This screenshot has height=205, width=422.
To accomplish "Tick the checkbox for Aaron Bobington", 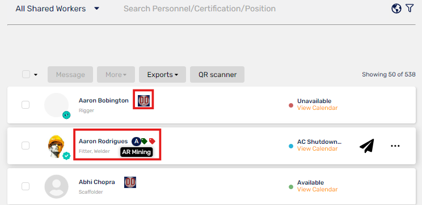I will (x=26, y=105).
